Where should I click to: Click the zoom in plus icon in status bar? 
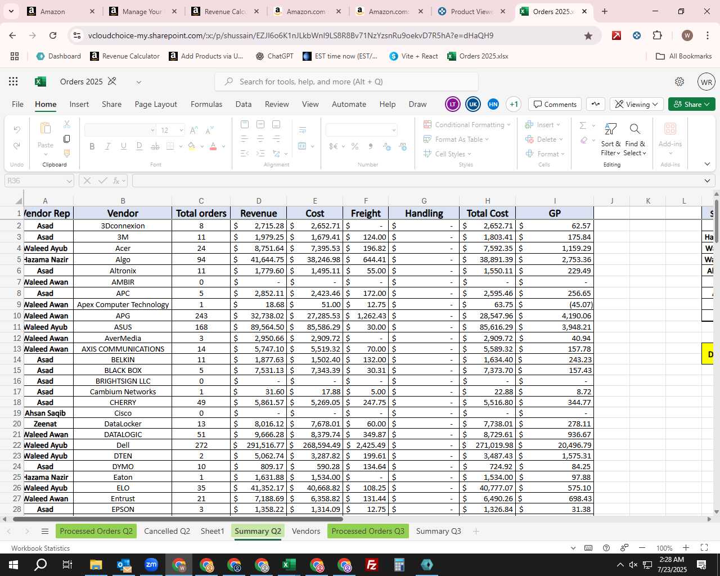686,548
